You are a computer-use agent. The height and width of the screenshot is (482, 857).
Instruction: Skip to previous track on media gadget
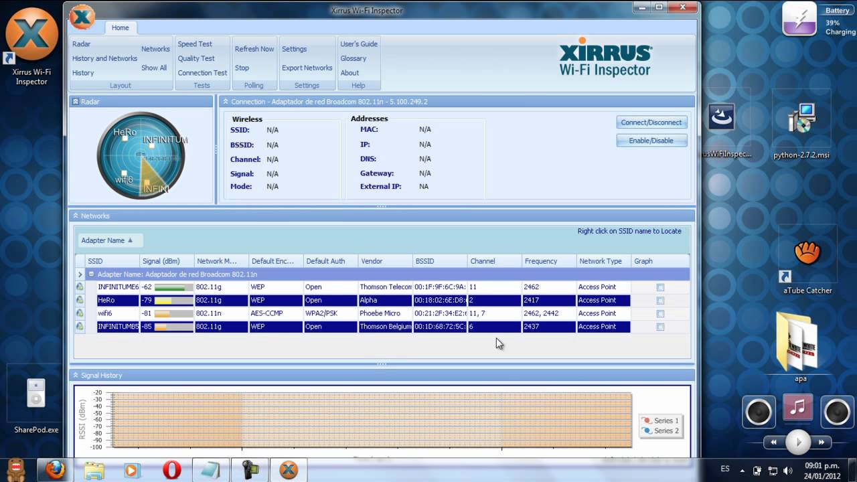click(x=774, y=442)
